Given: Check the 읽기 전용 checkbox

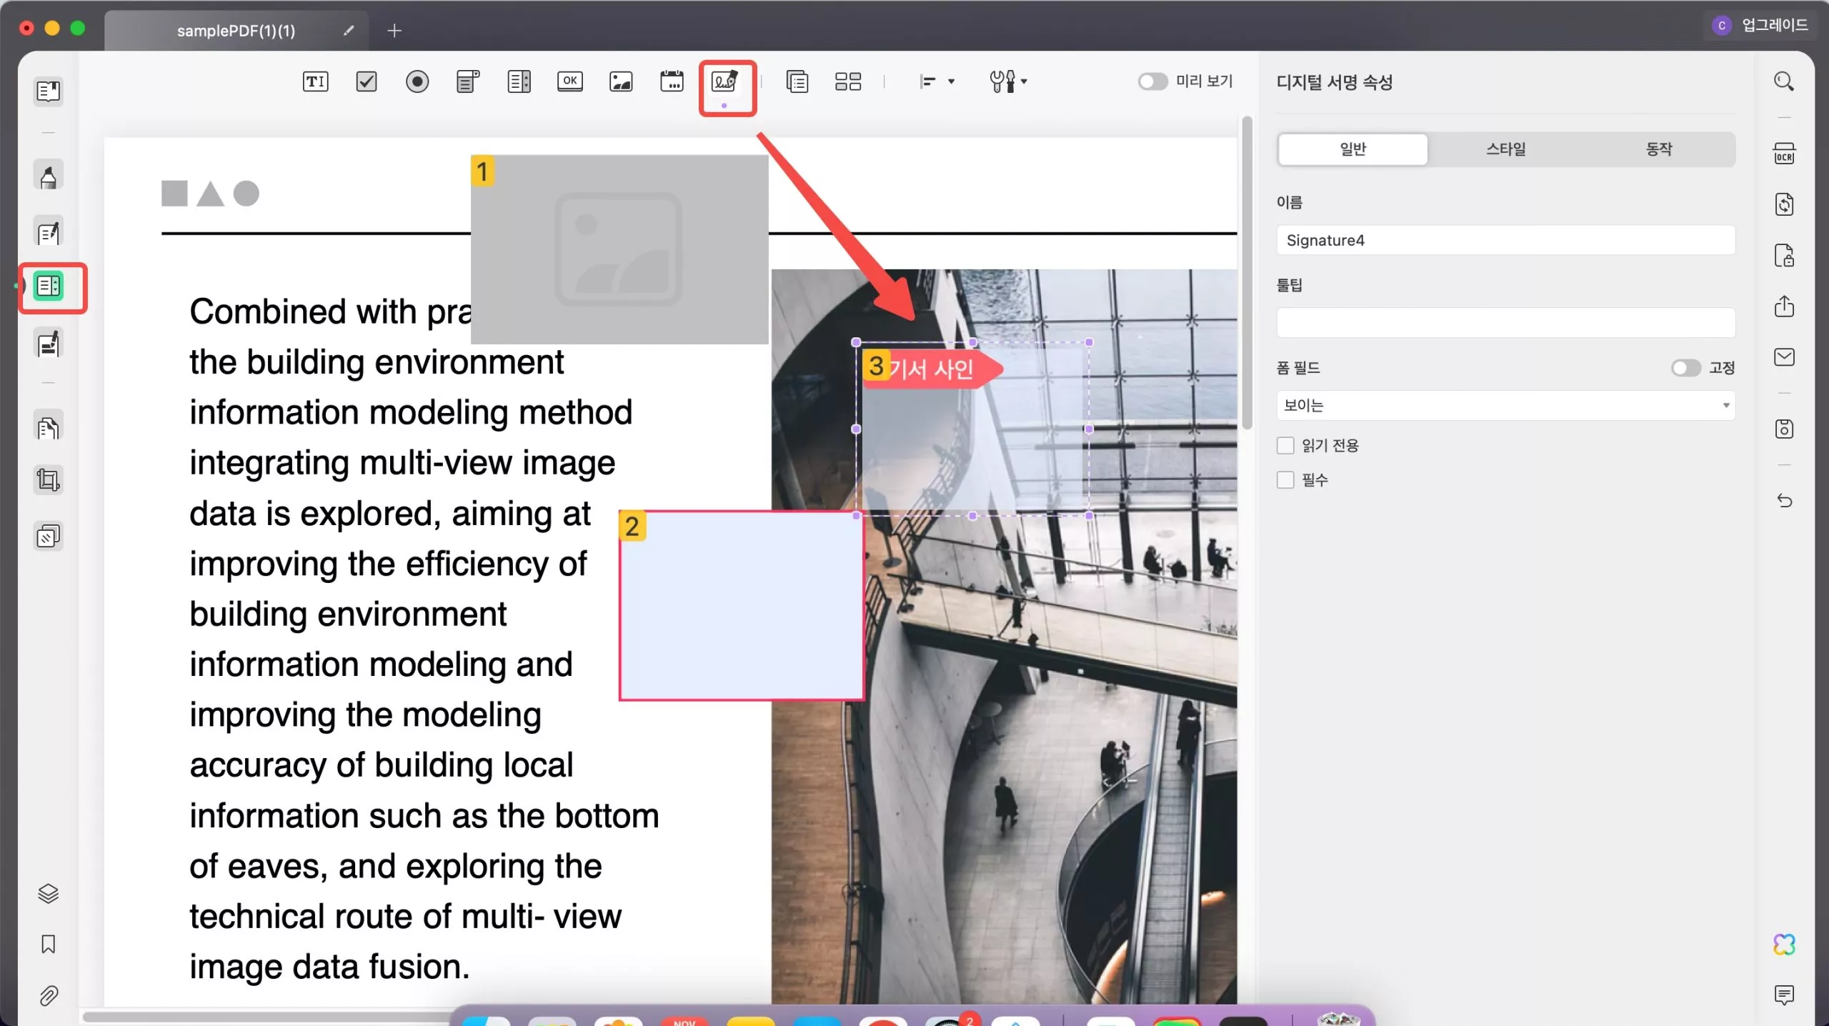Looking at the screenshot, I should click(x=1285, y=446).
